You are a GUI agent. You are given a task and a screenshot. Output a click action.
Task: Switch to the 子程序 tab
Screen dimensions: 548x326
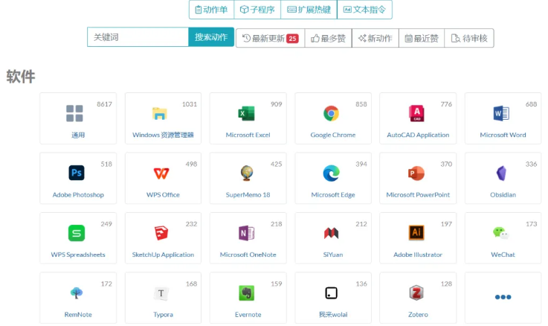pyautogui.click(x=257, y=10)
